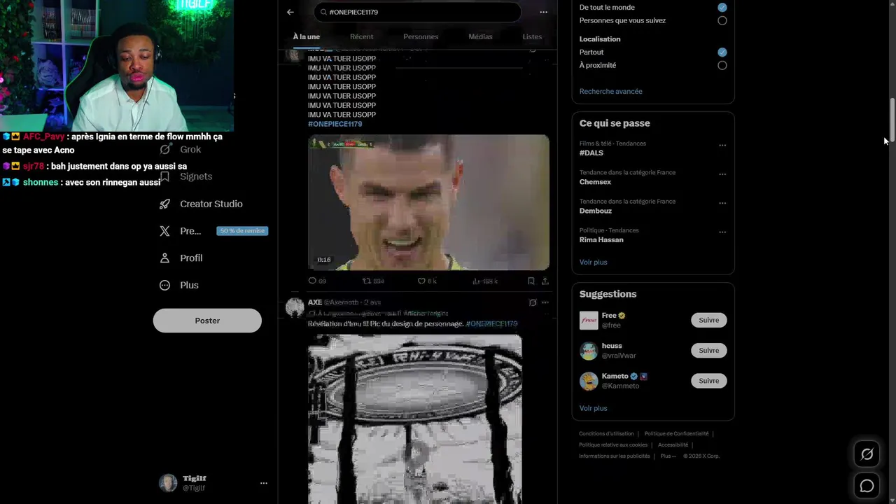The width and height of the screenshot is (896, 504).
Task: Click Grok icon on AXE's tweet
Action: click(x=532, y=302)
